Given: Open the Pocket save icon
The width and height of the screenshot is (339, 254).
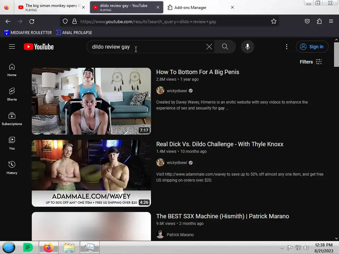Looking at the screenshot, I should click(x=307, y=21).
